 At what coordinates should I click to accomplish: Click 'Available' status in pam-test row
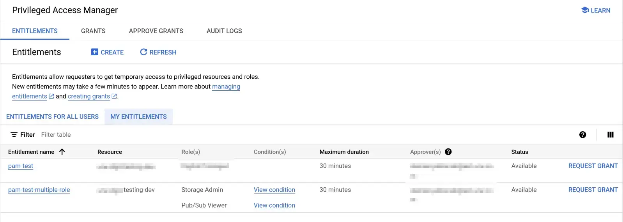524,166
